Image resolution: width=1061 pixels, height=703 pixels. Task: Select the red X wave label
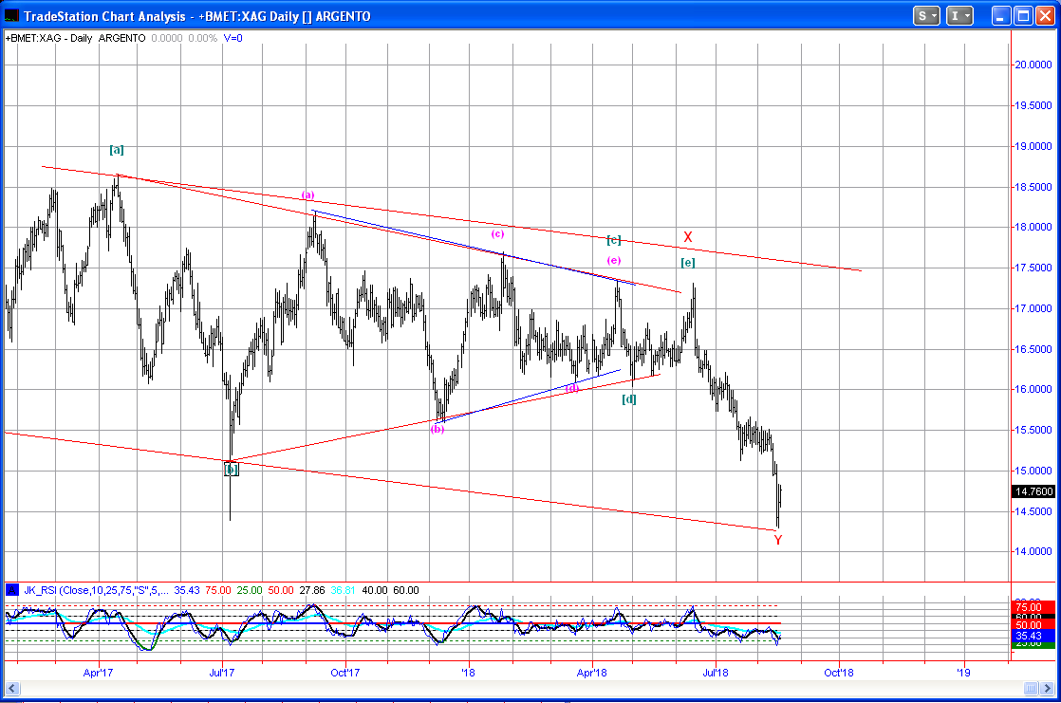tap(687, 237)
